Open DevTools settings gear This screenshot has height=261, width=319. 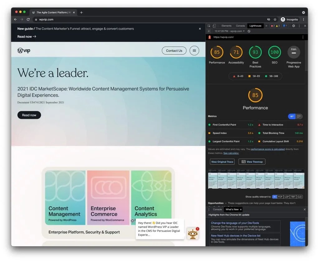tap(293, 26)
